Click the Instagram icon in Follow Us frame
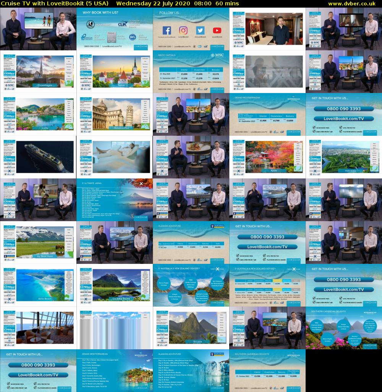Viewport: 382px width, 392px height. [183, 31]
